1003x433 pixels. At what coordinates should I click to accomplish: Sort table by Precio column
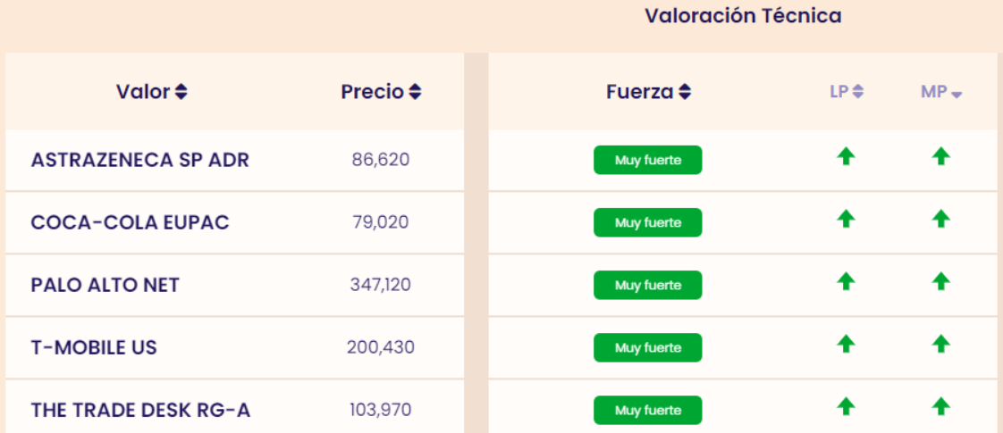[x=381, y=92]
